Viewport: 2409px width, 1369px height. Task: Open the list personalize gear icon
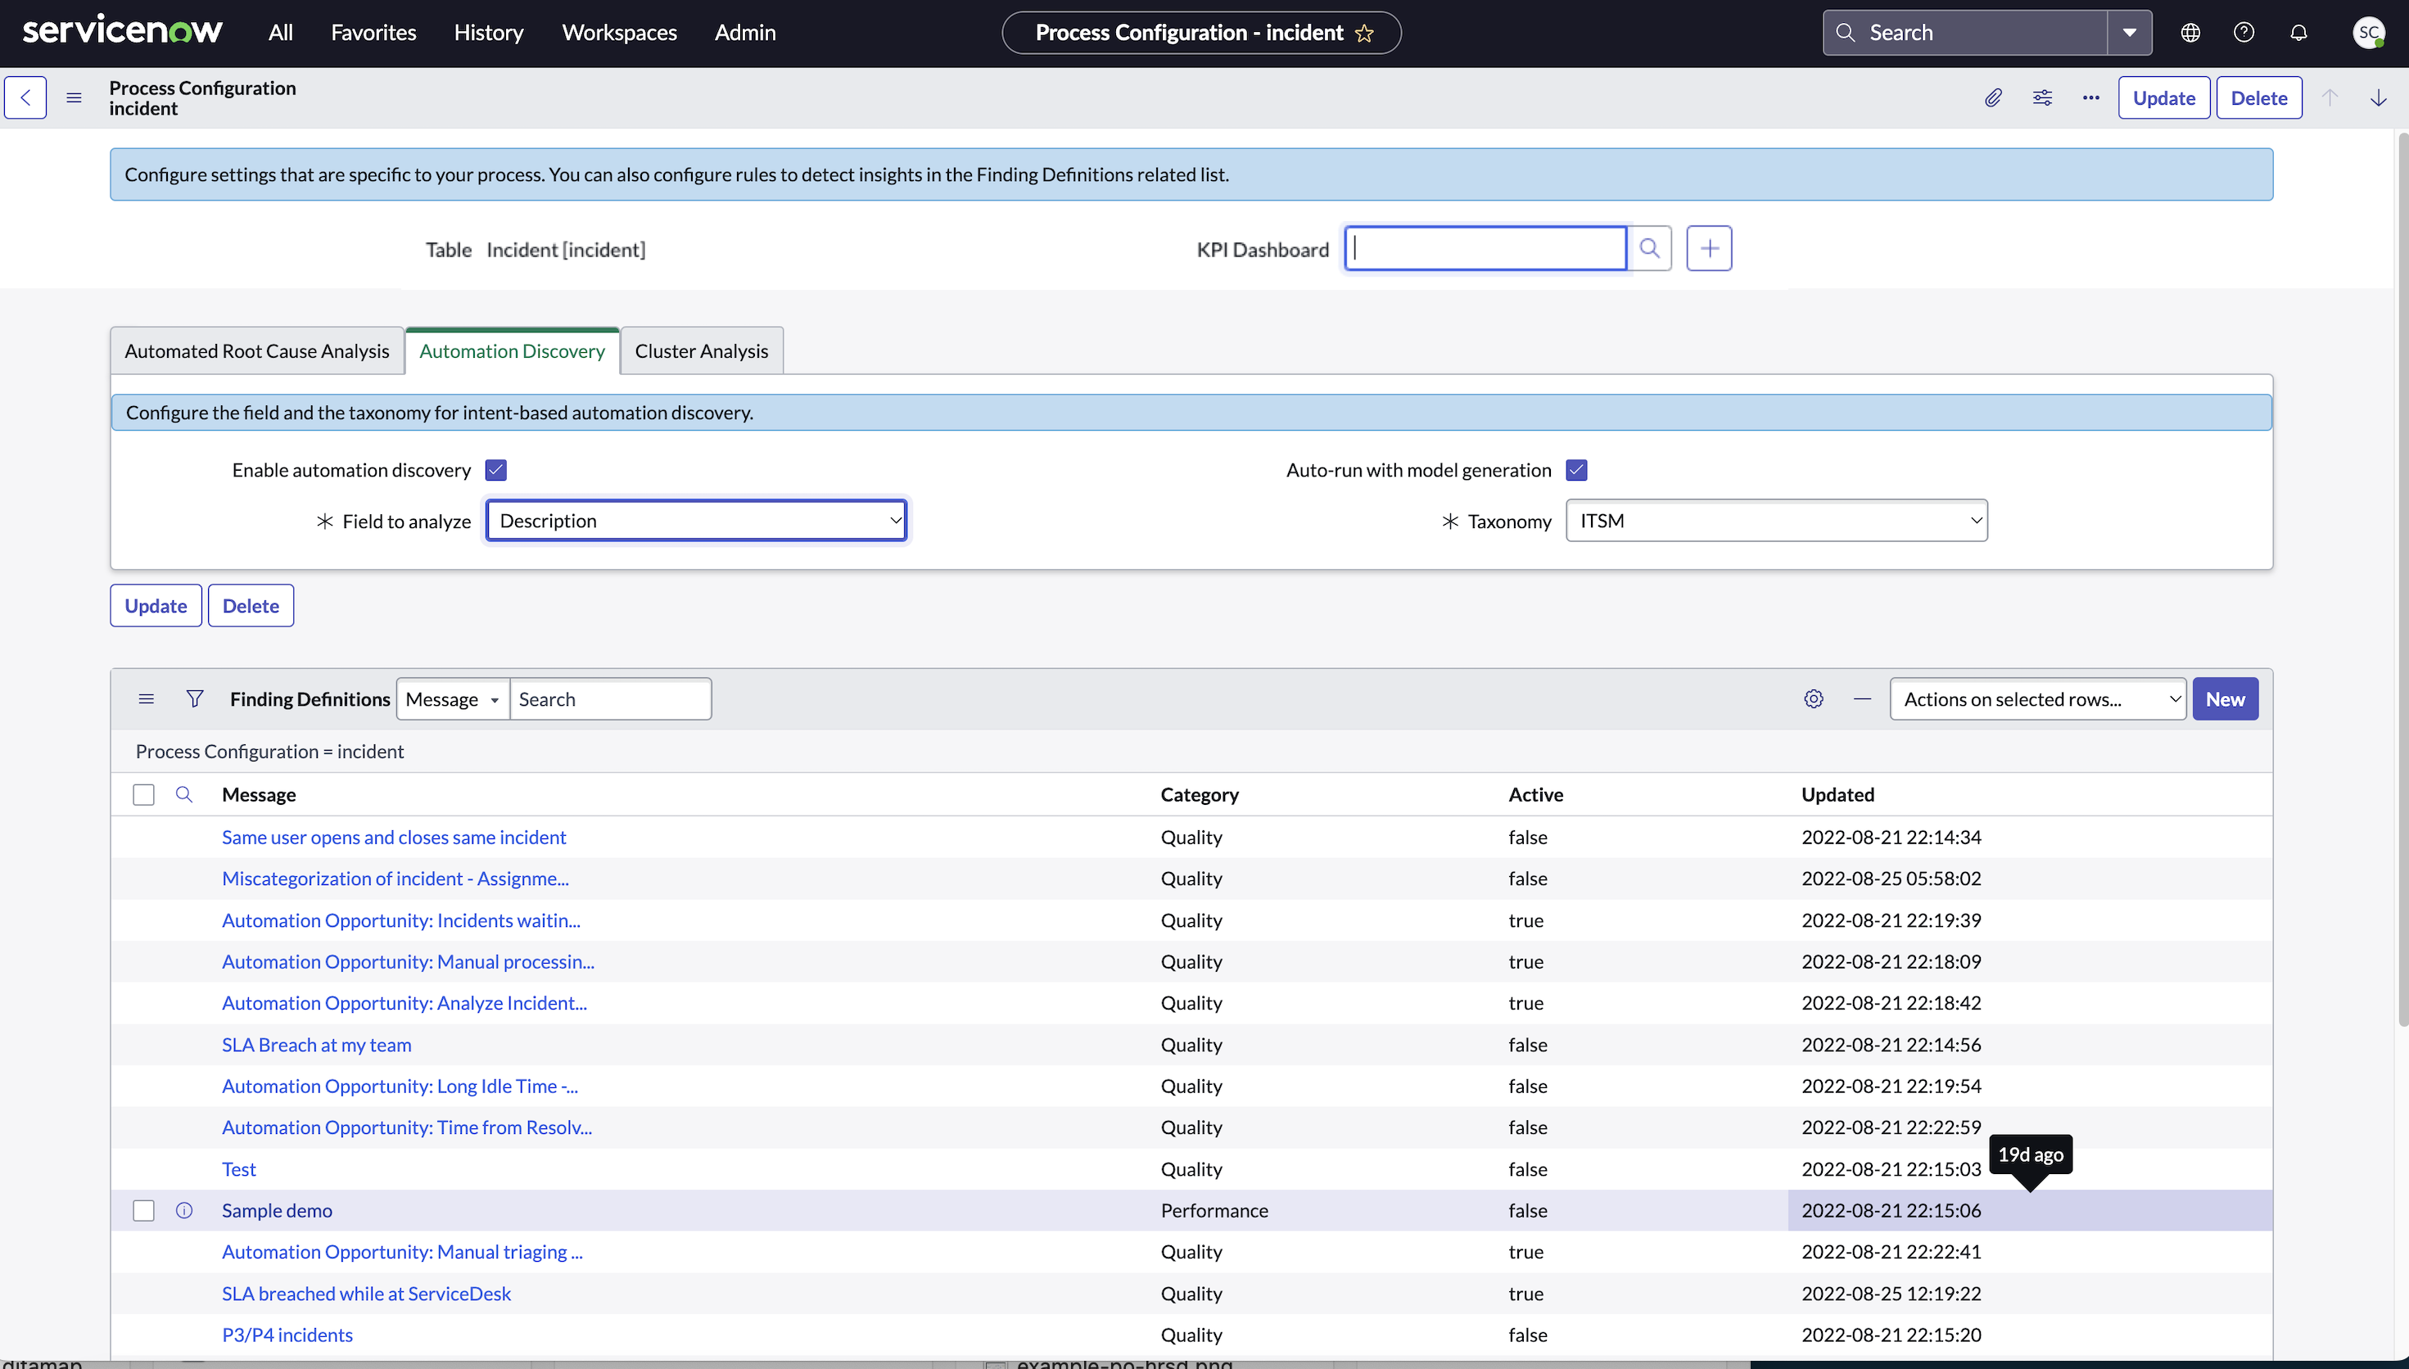click(1814, 698)
